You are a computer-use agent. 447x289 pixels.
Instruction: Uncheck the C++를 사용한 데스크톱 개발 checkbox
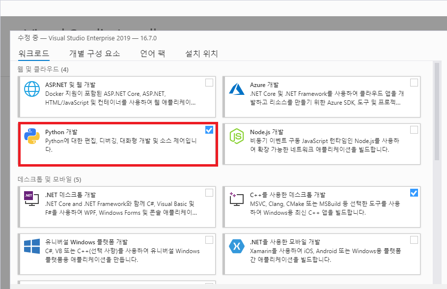(414, 193)
